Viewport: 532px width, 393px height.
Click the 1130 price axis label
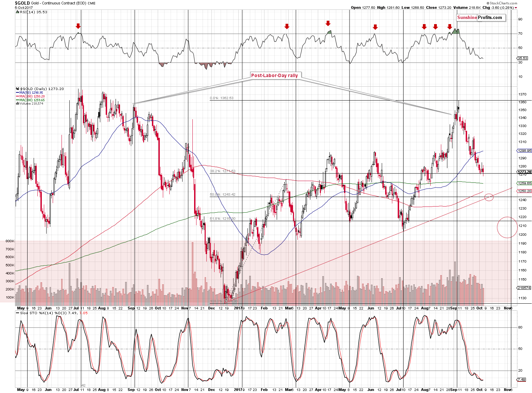tap(522, 298)
